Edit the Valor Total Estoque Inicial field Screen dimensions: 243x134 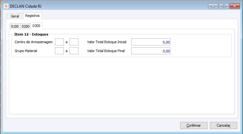tap(151, 42)
